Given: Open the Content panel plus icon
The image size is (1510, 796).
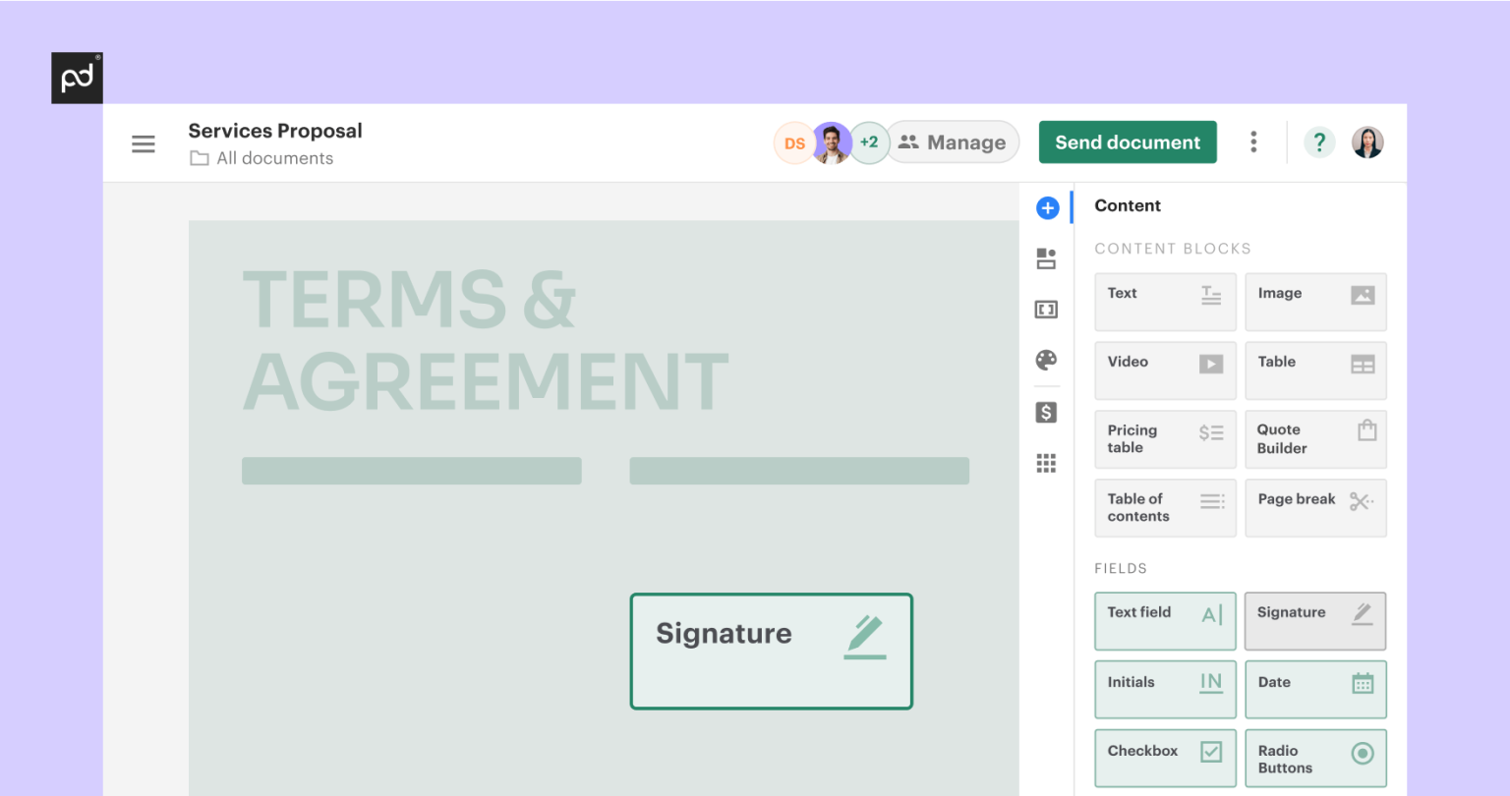Looking at the screenshot, I should [x=1047, y=207].
